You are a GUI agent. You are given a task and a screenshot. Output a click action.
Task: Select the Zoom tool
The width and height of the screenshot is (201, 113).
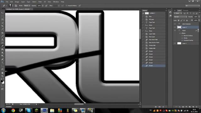pyautogui.click(x=2, y=76)
